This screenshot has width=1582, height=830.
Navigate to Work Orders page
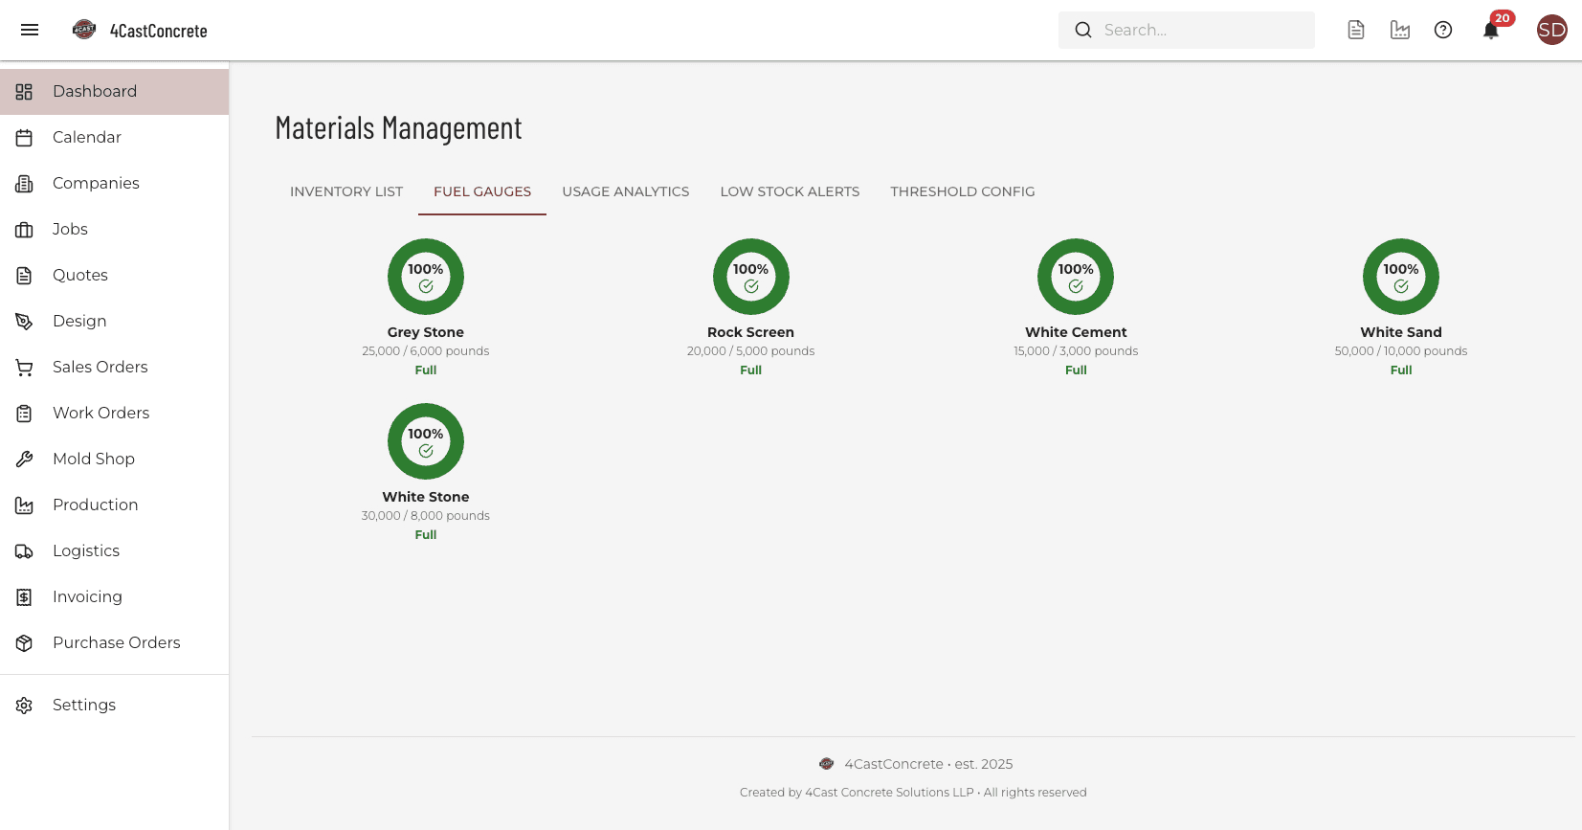click(100, 414)
